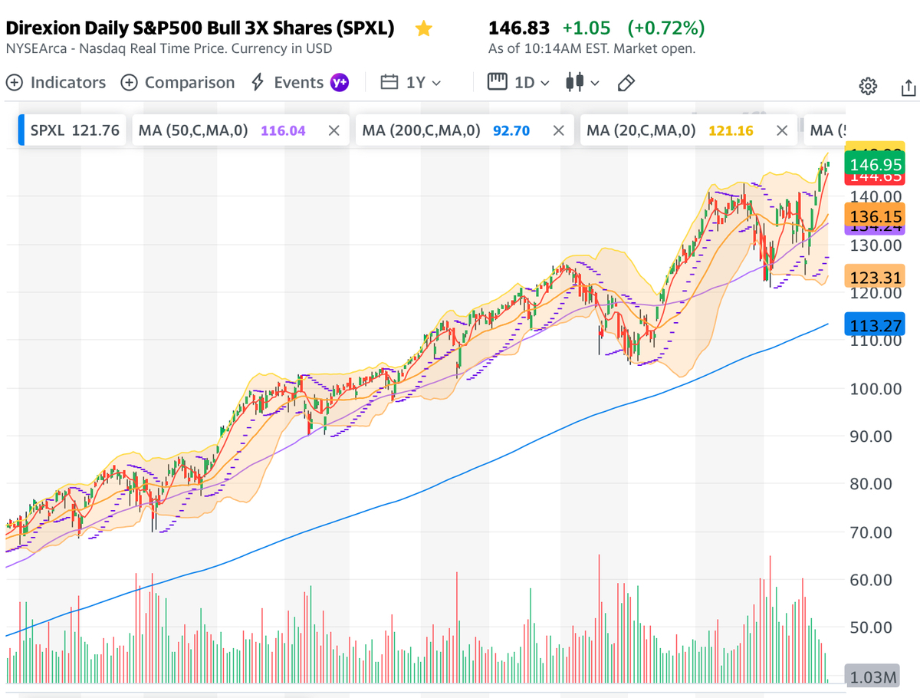
Task: Expand the 1Y date range dropdown
Action: [412, 83]
